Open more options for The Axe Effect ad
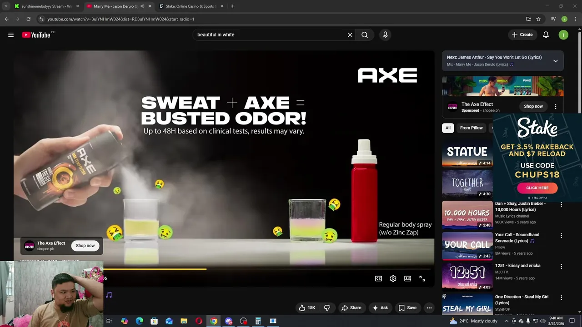The width and height of the screenshot is (582, 327). click(555, 107)
